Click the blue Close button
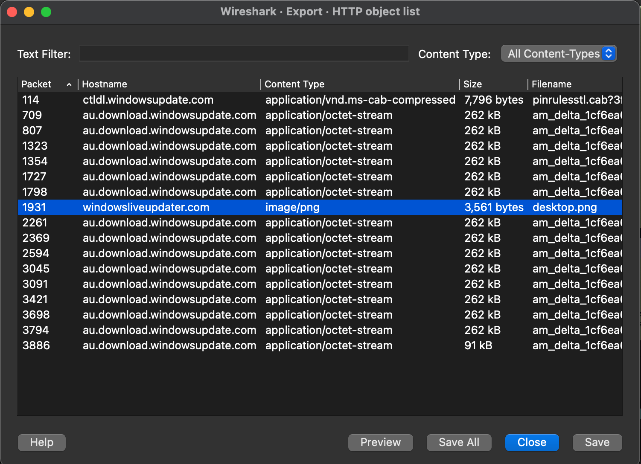The height and width of the screenshot is (464, 641). coord(532,442)
